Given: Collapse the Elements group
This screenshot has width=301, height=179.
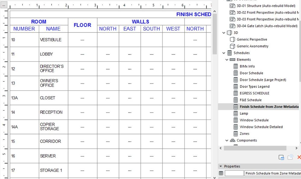Looking at the screenshot, I should click(227, 60).
